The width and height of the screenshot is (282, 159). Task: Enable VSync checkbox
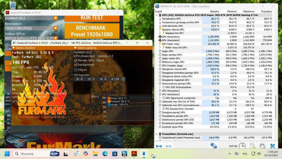[76, 70]
